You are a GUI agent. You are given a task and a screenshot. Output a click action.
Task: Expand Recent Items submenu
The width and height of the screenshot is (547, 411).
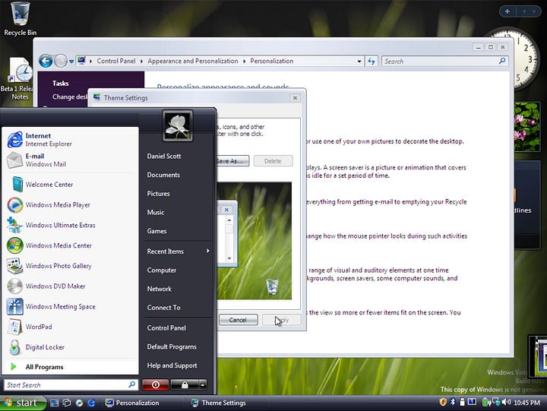[x=178, y=251]
